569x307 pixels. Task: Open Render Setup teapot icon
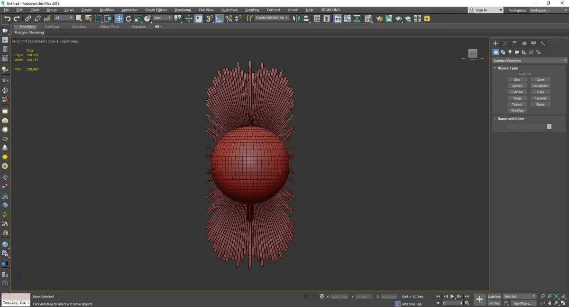coord(379,18)
